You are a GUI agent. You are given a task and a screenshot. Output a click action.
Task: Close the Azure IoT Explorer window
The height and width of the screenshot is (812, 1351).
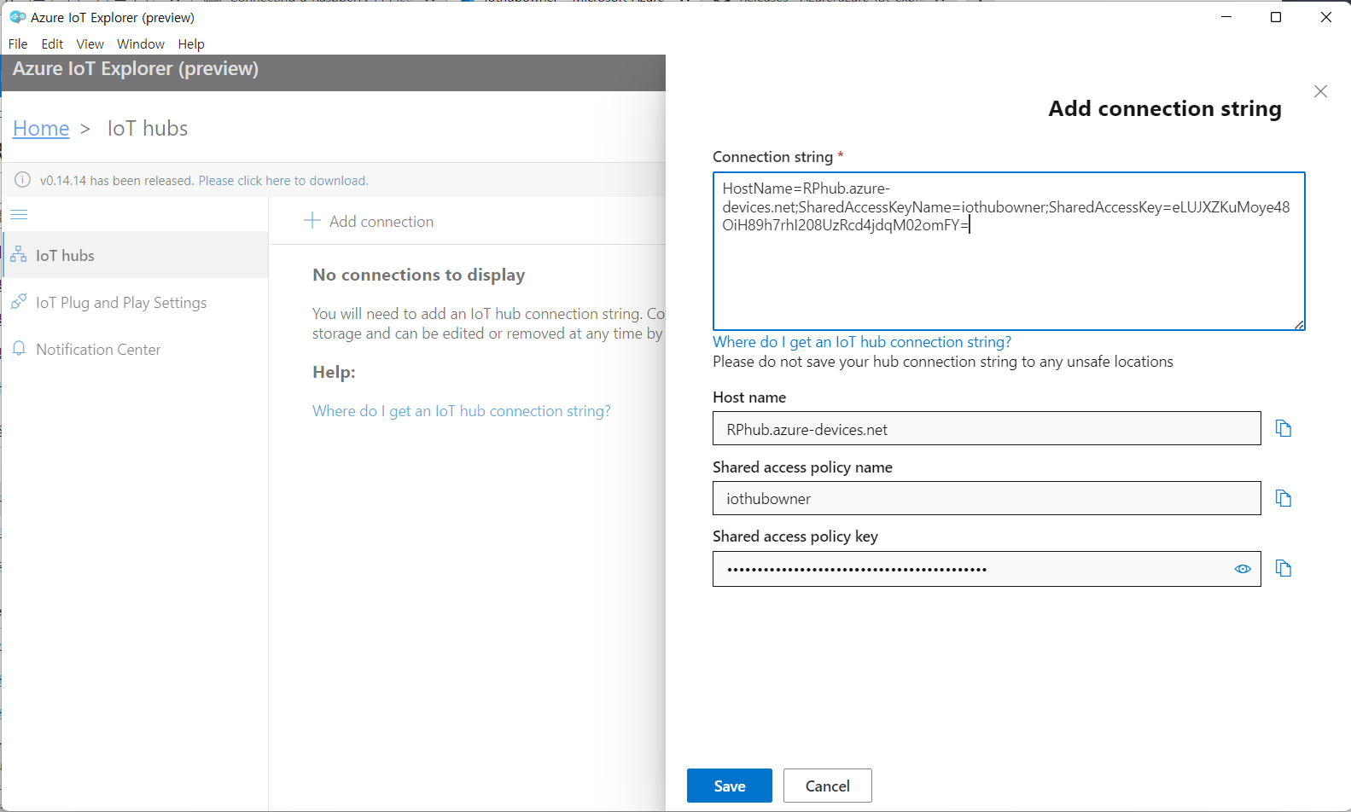pyautogui.click(x=1326, y=17)
